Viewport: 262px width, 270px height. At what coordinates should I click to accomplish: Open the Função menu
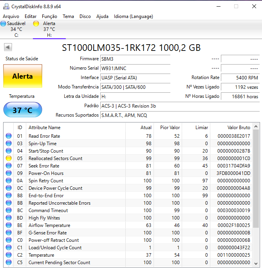coord(49,16)
